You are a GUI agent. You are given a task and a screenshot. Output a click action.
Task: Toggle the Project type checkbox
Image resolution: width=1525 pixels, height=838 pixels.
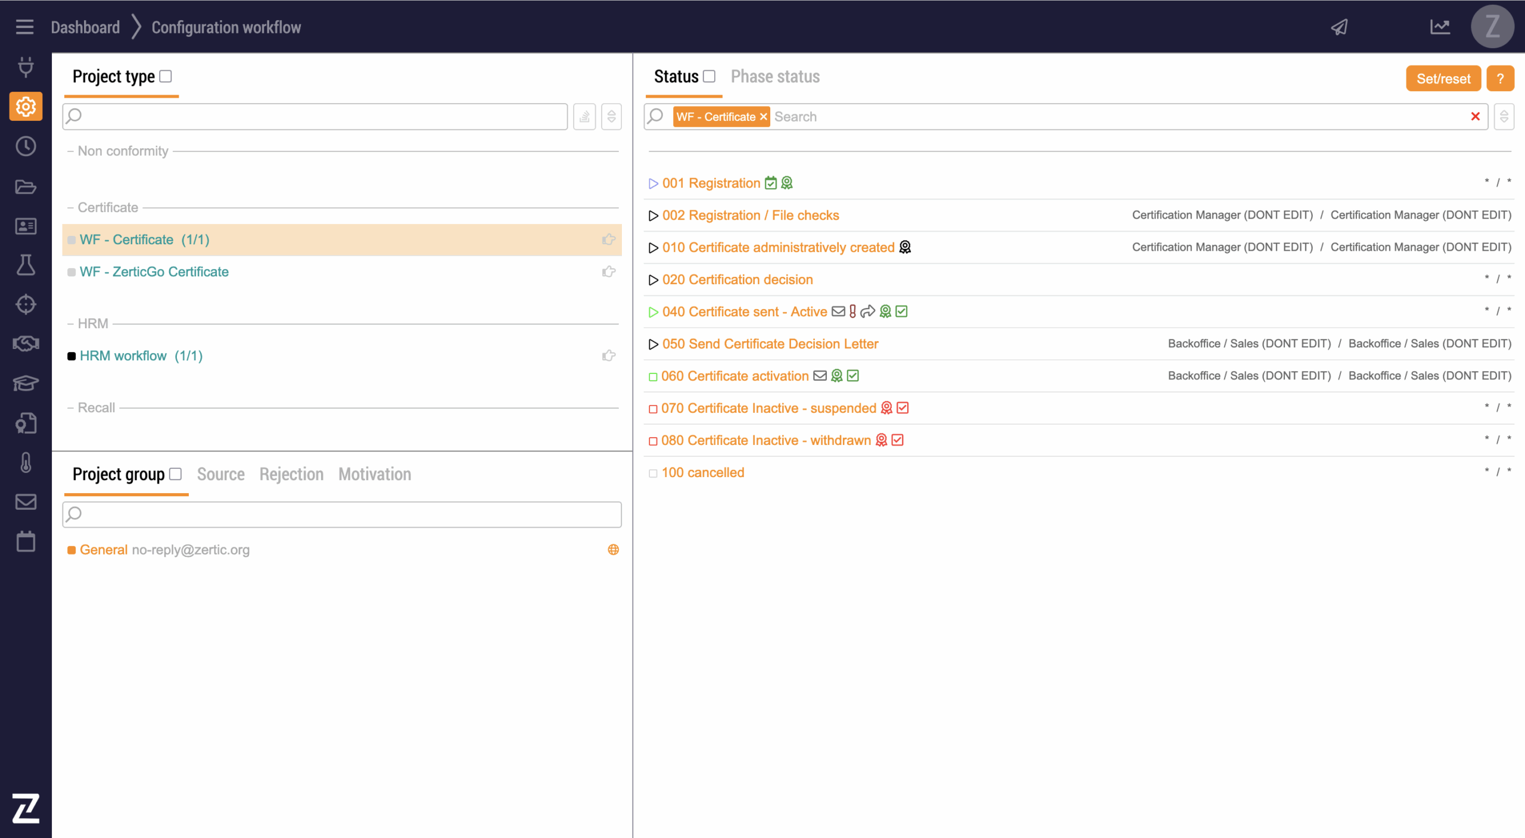click(166, 76)
